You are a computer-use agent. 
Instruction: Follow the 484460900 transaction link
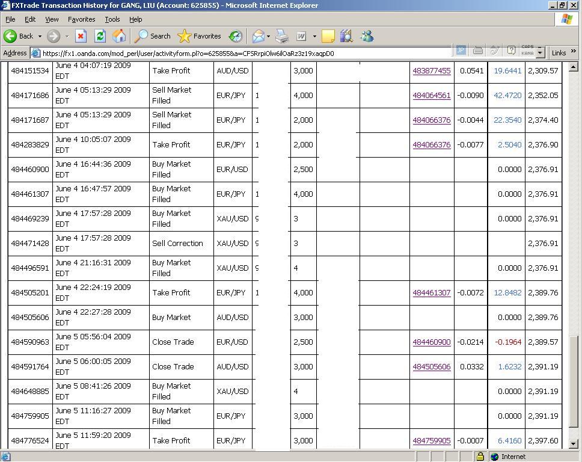[432, 342]
